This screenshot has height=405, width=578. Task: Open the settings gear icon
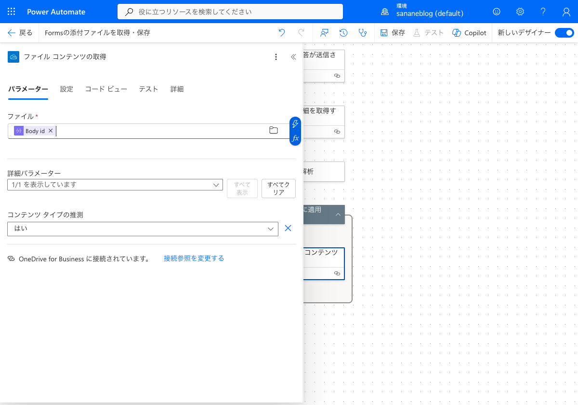pyautogui.click(x=520, y=12)
